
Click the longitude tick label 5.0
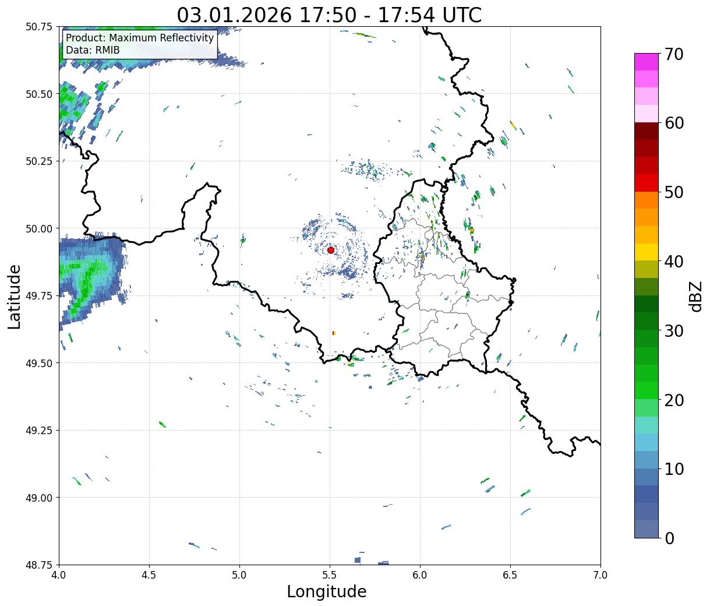[239, 575]
